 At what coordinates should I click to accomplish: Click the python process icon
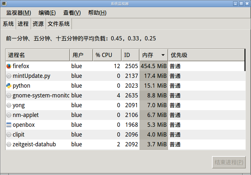pos(9,86)
